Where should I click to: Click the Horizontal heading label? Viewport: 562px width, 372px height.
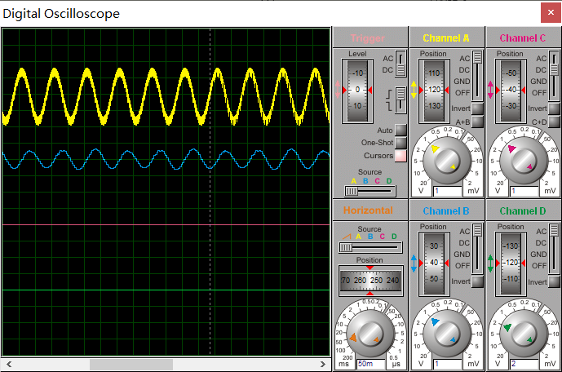coord(368,210)
